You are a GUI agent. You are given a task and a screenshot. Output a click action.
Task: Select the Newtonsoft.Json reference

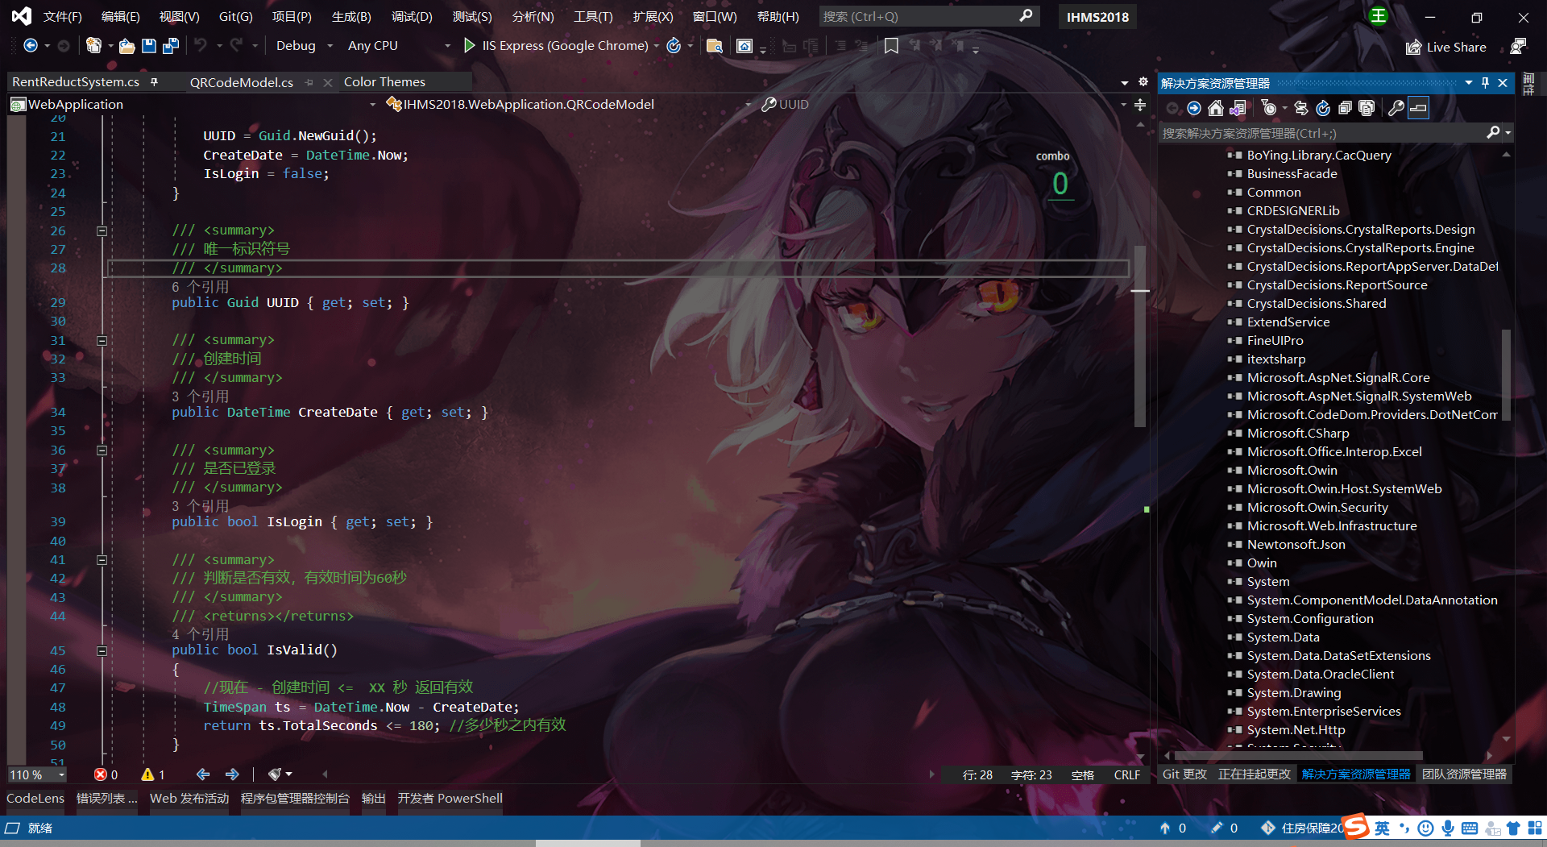click(x=1296, y=545)
